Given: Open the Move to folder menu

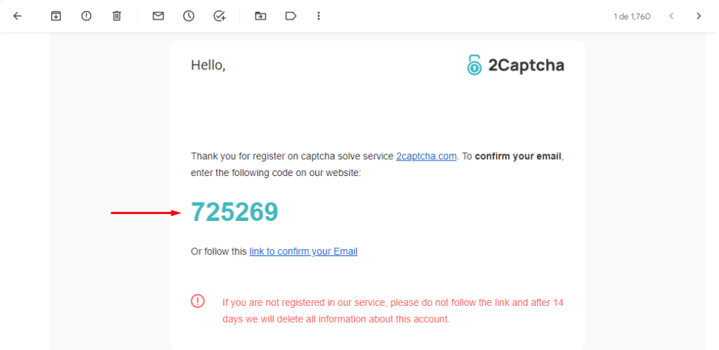Looking at the screenshot, I should pos(260,16).
